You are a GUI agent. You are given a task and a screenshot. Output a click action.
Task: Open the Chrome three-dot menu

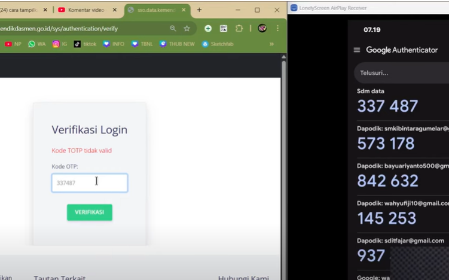[x=277, y=28]
